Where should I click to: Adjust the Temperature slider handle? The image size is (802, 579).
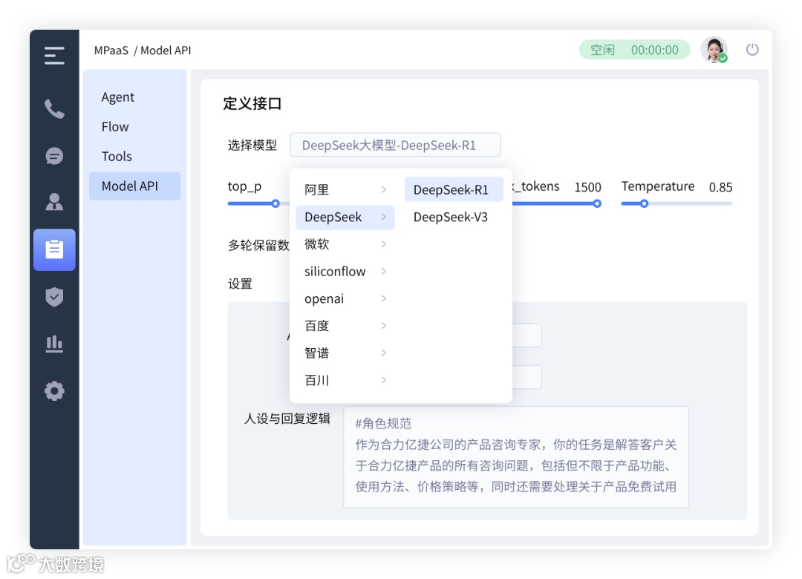644,203
